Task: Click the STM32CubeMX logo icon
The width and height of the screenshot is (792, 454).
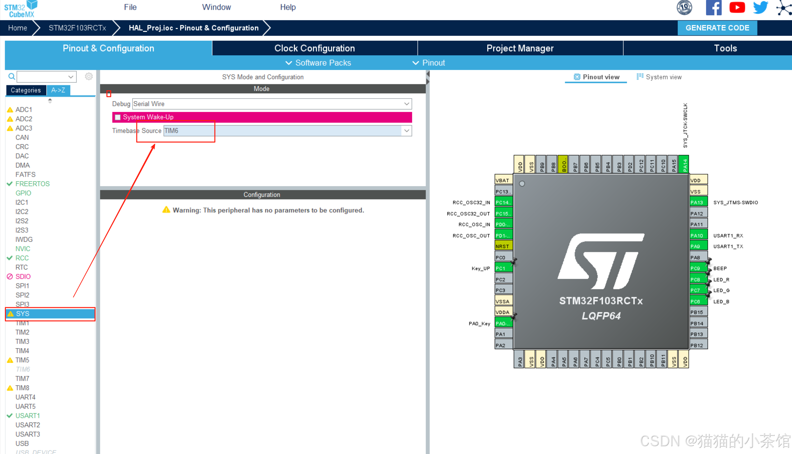Action: tap(21, 9)
